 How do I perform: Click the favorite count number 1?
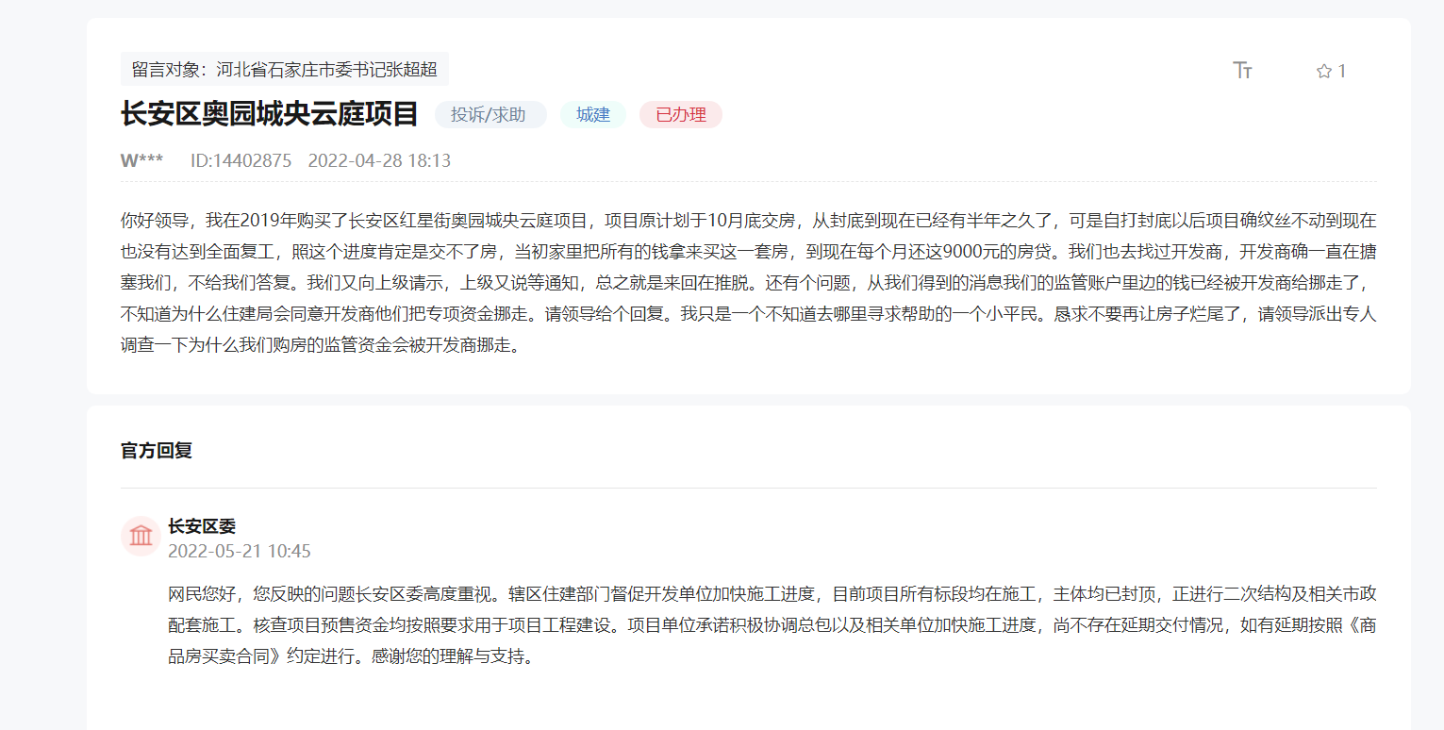pyautogui.click(x=1340, y=70)
